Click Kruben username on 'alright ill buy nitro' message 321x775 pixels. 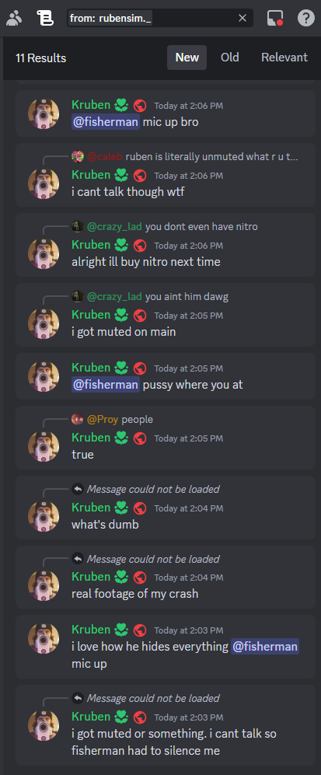pyautogui.click(x=91, y=245)
